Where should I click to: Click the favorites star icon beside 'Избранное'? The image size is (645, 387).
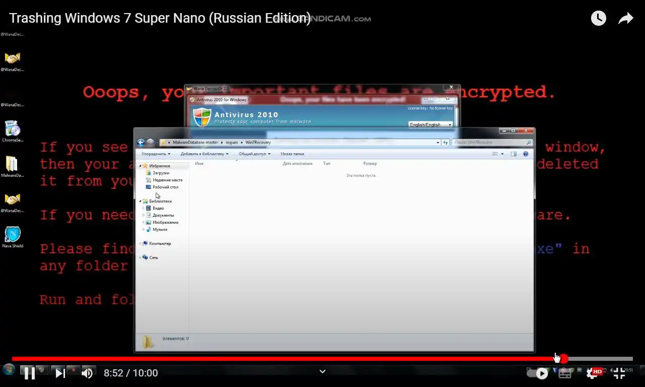pyautogui.click(x=145, y=166)
